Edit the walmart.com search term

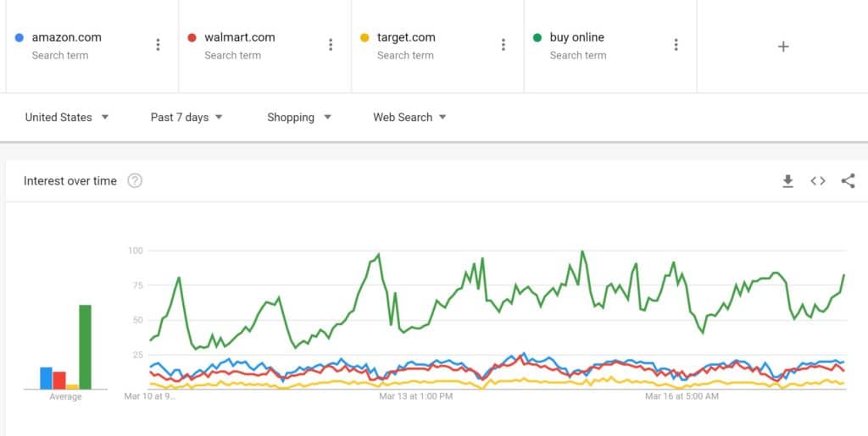[240, 37]
